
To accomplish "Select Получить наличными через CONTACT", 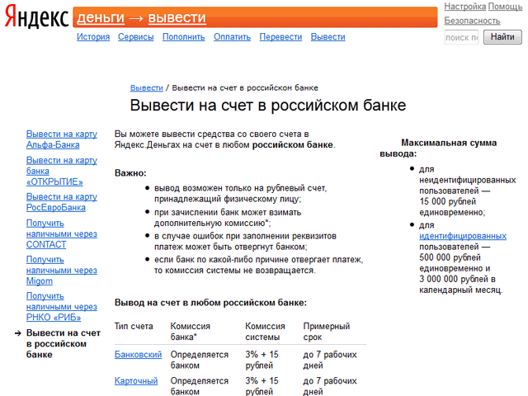I will (x=61, y=233).
